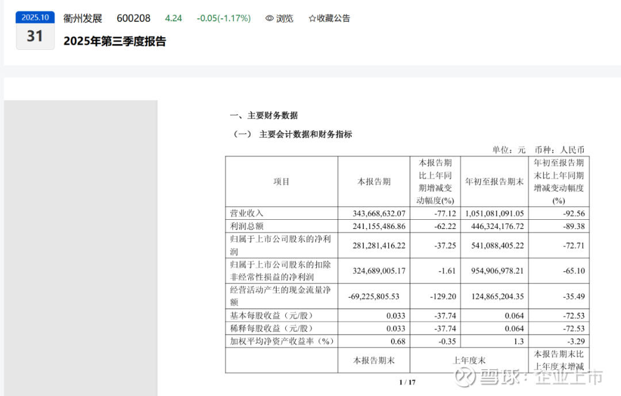
Task: Click the value -1.61
Action: tap(447, 271)
